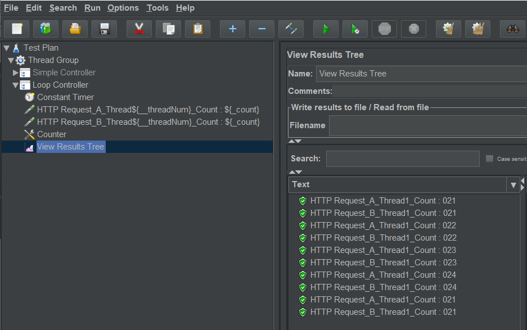Open the Help menu

(x=185, y=8)
